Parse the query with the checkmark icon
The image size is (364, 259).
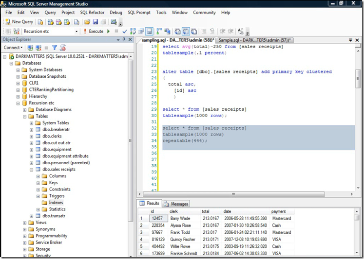tap(125, 31)
